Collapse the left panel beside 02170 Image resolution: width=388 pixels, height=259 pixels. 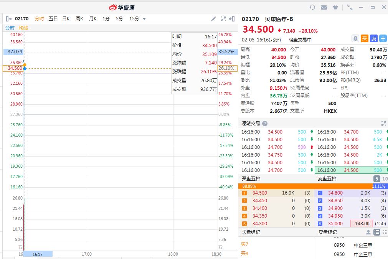(8, 19)
